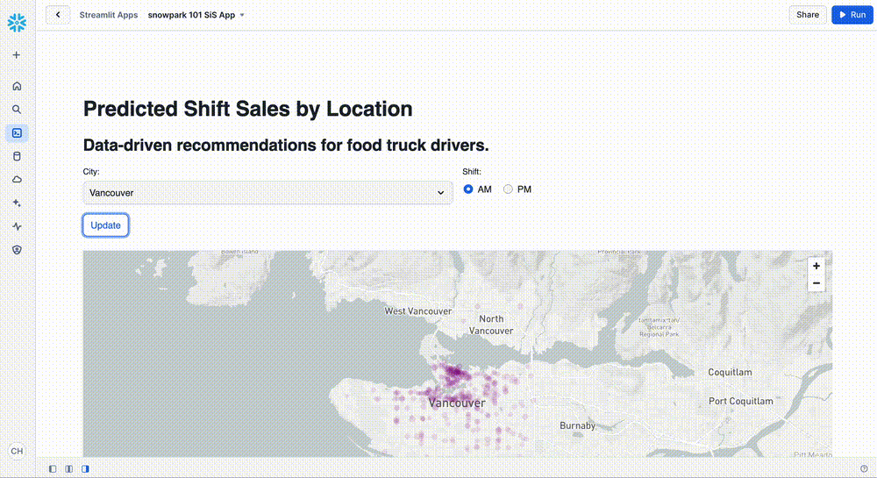Viewport: 877px width, 478px height.
Task: Click the plus Create icon in sidebar
Action: [17, 55]
